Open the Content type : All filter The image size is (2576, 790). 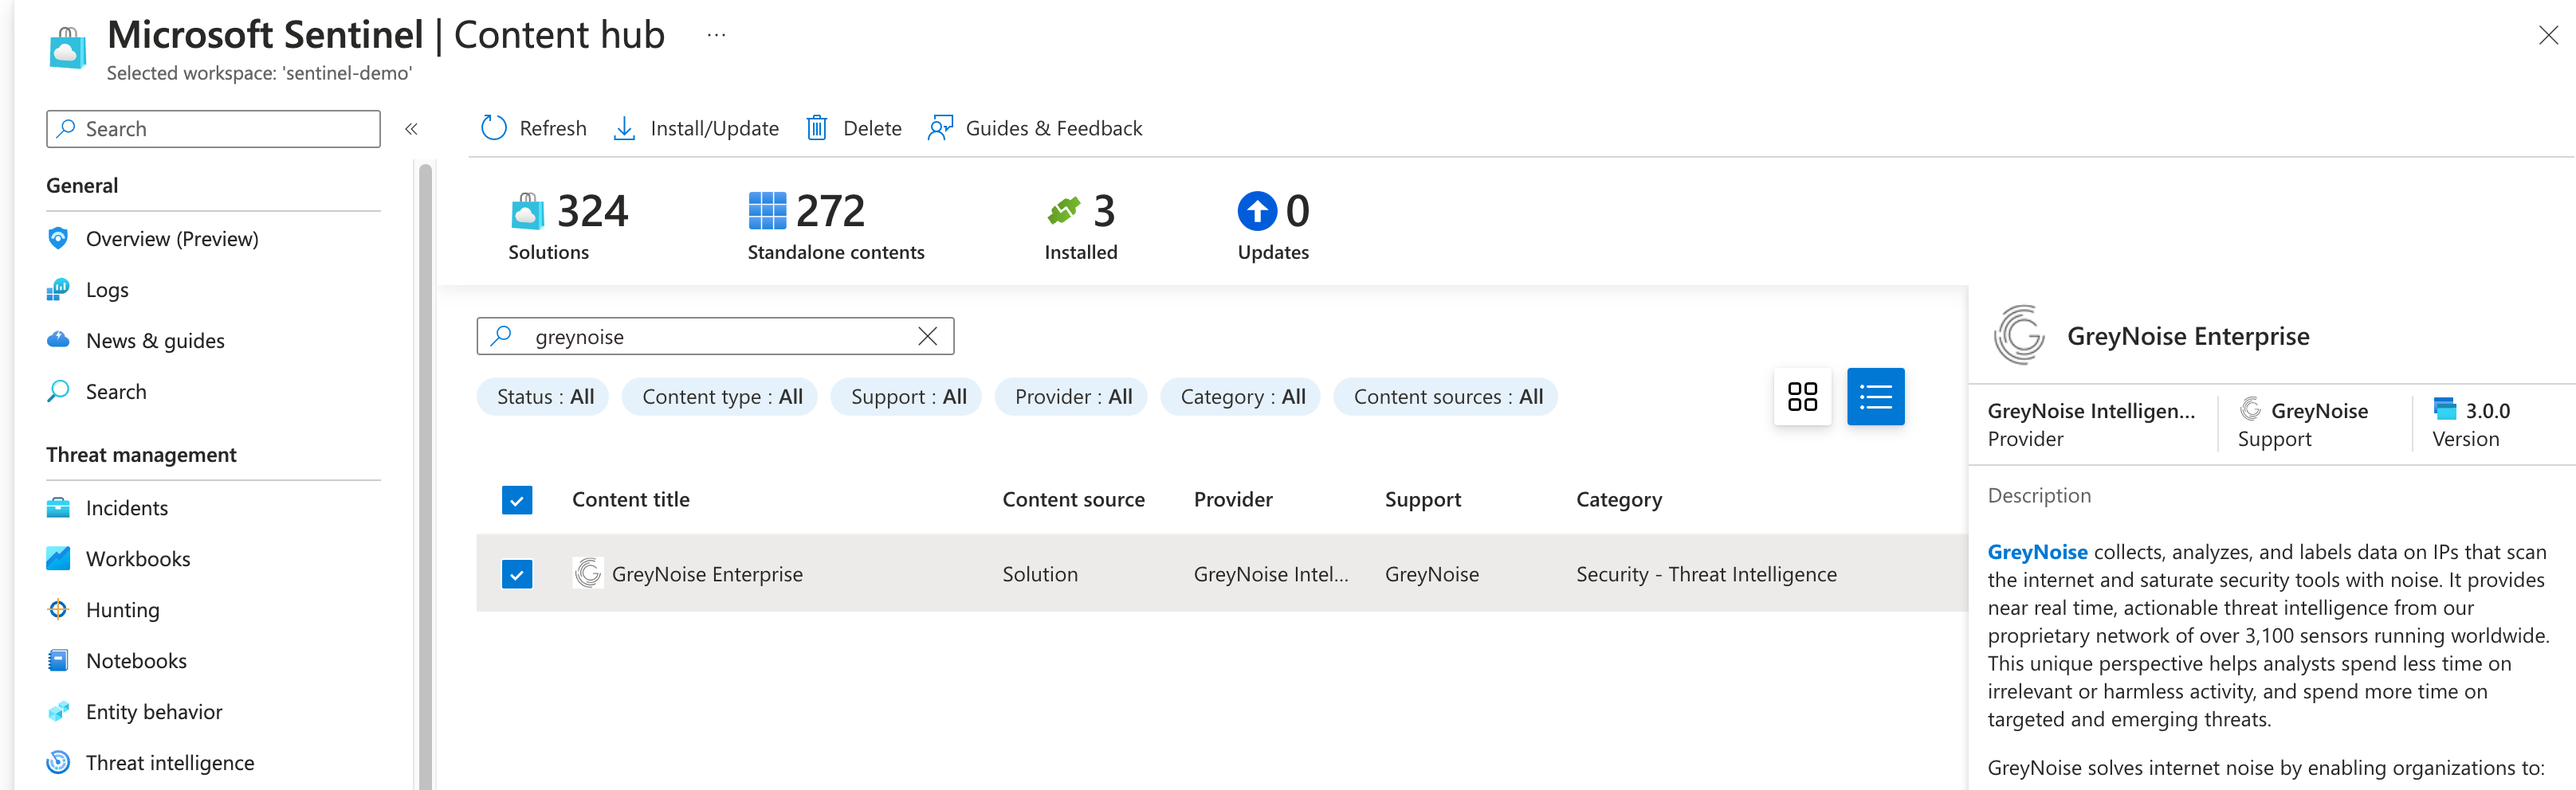721,397
